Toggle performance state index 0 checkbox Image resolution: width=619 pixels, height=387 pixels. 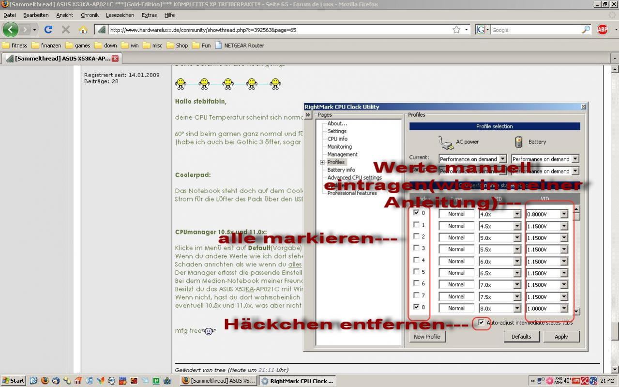coord(417,213)
